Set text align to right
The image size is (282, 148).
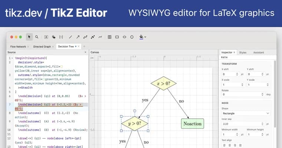point(235,145)
